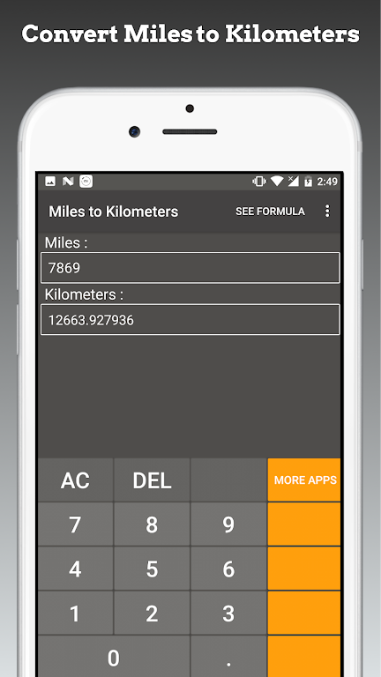Tap the Wi-Fi signal status icon

coord(277,182)
